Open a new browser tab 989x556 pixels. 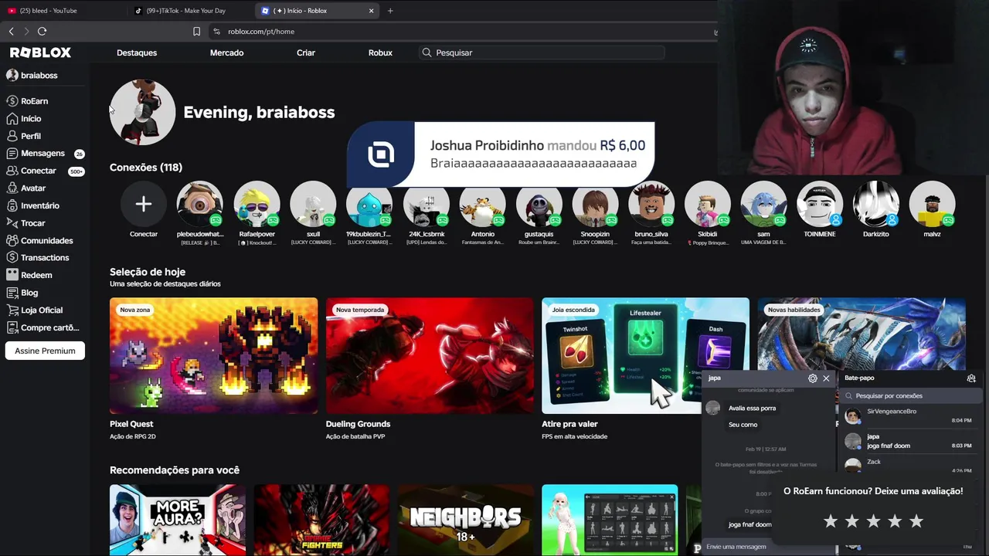[x=390, y=11]
